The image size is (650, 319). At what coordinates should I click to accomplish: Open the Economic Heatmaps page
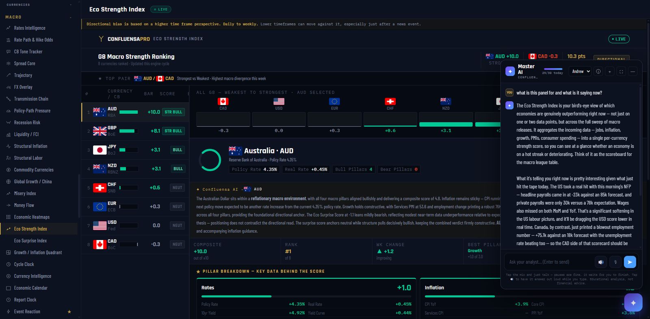(x=39, y=217)
